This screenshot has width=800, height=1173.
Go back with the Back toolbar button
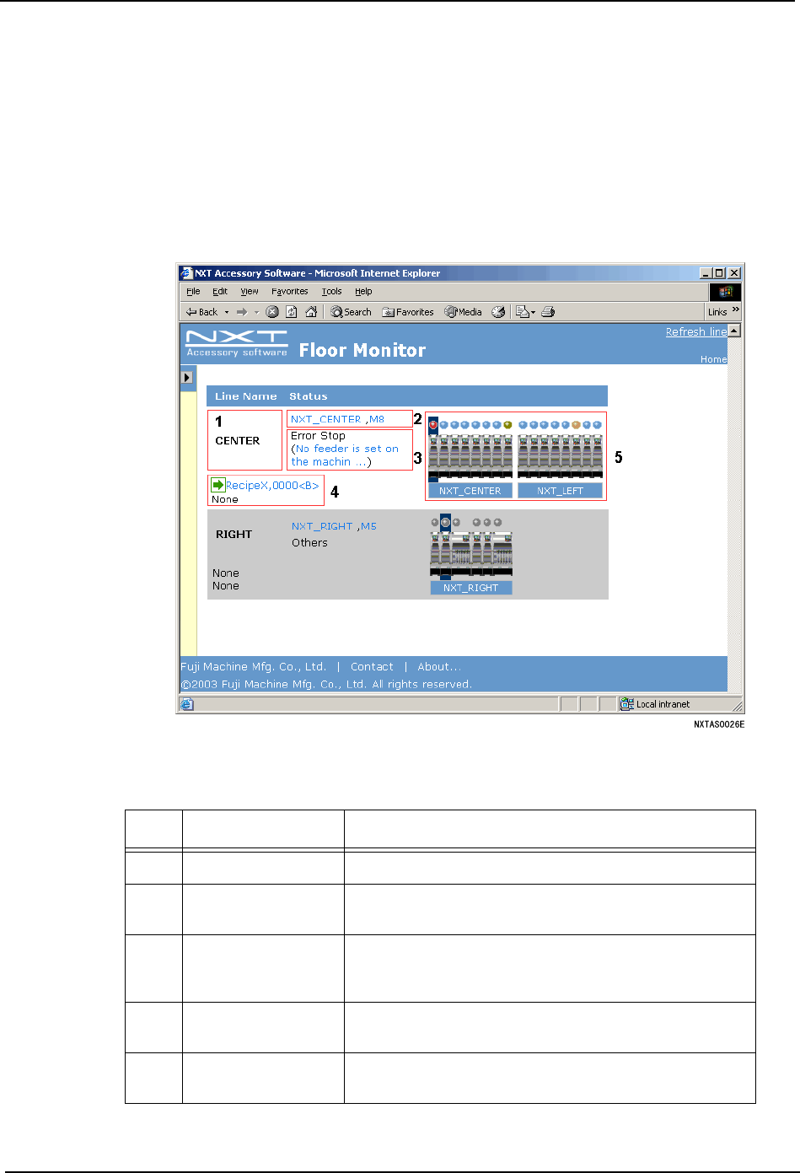201,312
